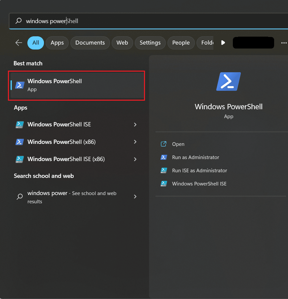Click the icon next to Run as Administrator

[x=164, y=157]
